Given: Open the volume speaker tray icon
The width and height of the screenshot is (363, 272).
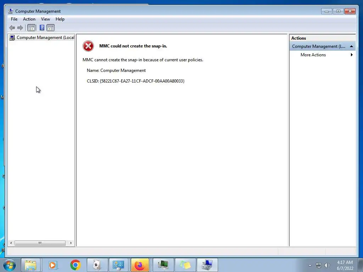Looking at the screenshot, I should pyautogui.click(x=327, y=265).
